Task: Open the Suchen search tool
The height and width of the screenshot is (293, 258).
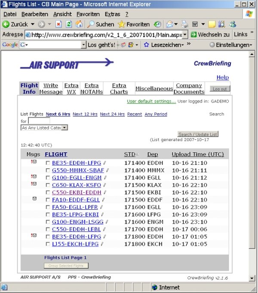Action: pos(101,24)
